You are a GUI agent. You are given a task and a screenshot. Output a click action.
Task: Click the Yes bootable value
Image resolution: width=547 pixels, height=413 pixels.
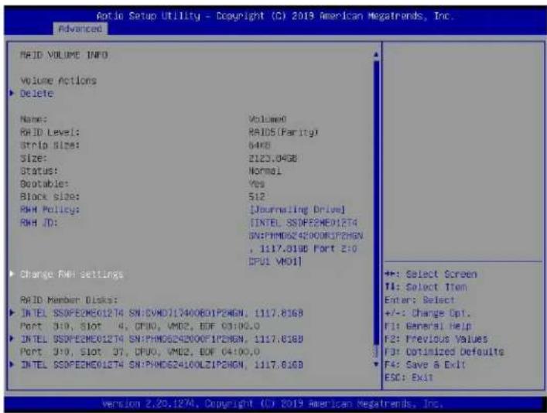click(257, 184)
